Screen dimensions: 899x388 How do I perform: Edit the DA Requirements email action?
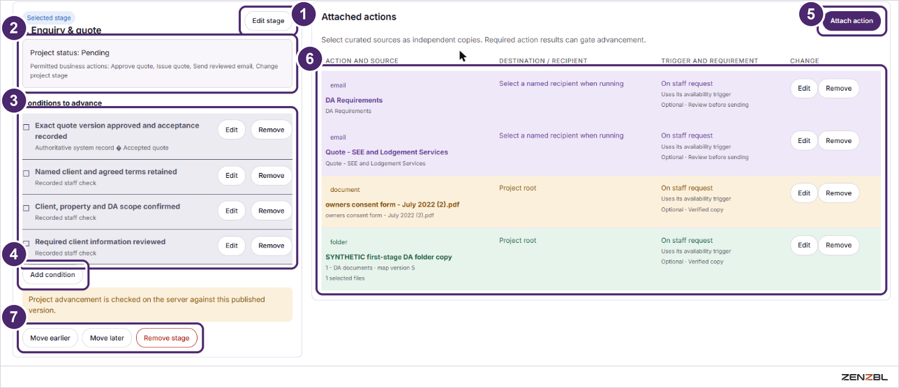coord(804,89)
